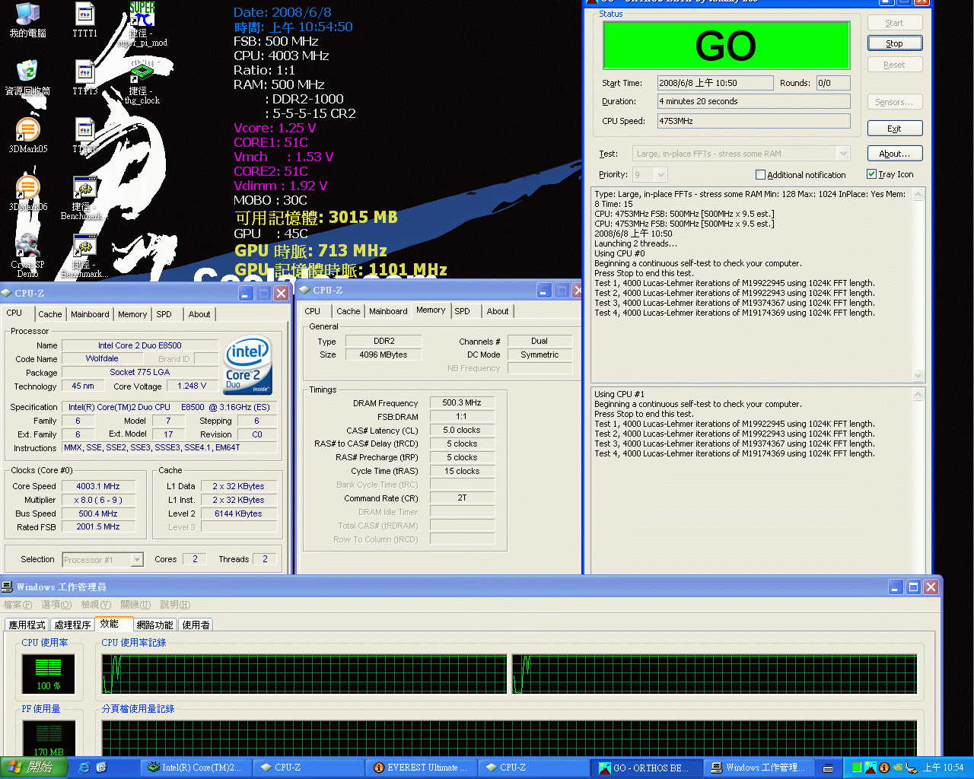Click the Intel Core 2 Duo logo in CPU-Z
974x779 pixels.
(247, 364)
